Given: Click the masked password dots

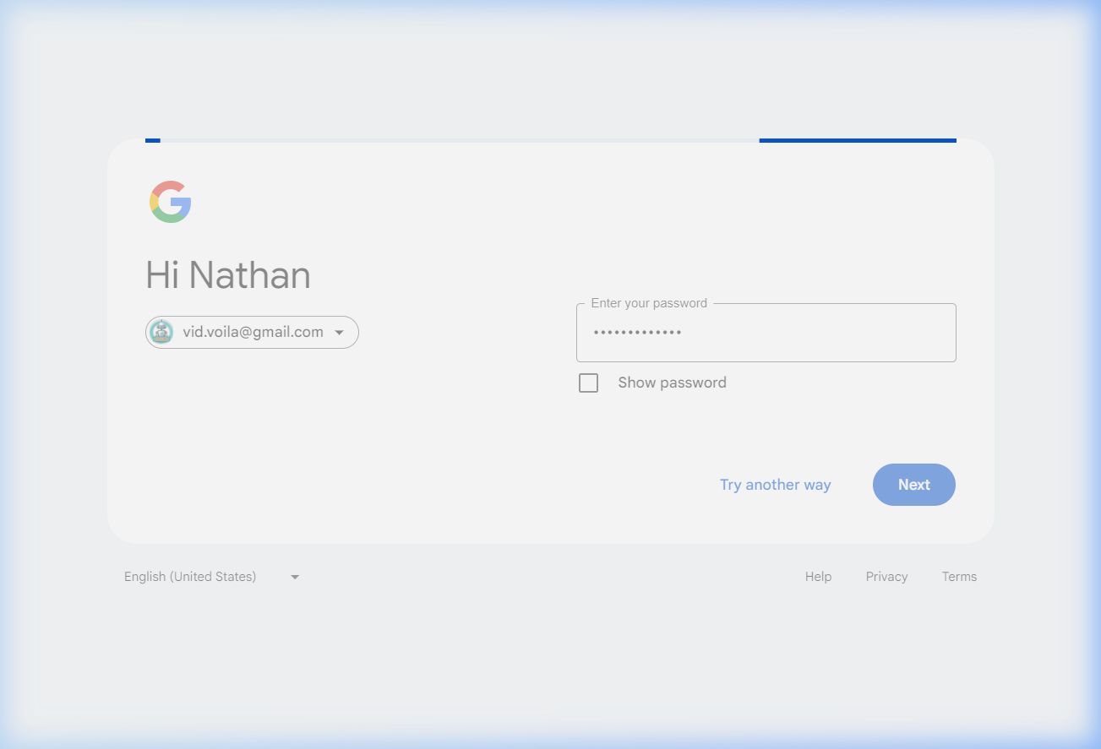Looking at the screenshot, I should coord(638,333).
